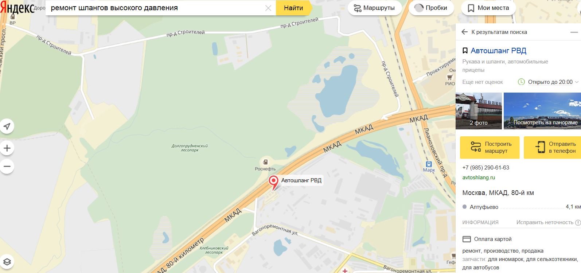Open the Маршруты routes button

[374, 8]
